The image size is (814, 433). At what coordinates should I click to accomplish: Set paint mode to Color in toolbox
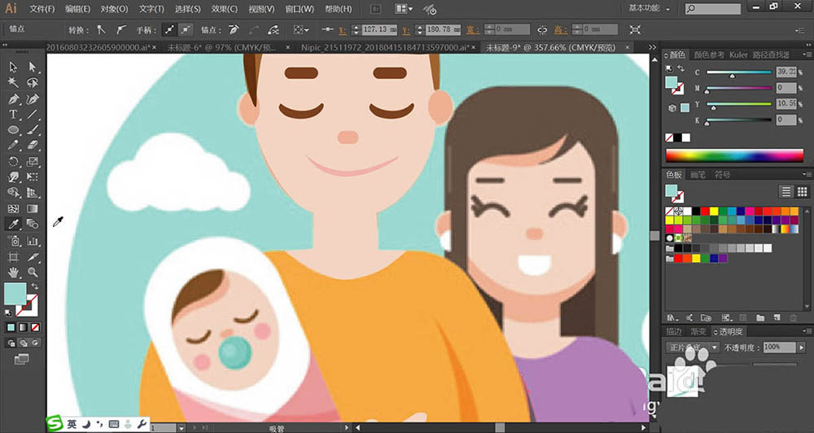[x=11, y=328]
